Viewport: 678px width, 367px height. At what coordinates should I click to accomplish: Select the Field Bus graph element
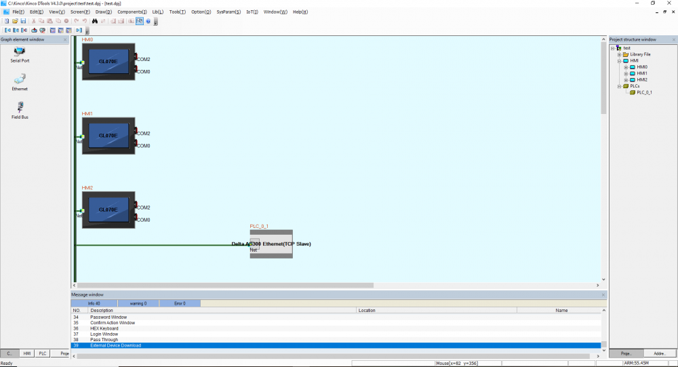click(20, 110)
